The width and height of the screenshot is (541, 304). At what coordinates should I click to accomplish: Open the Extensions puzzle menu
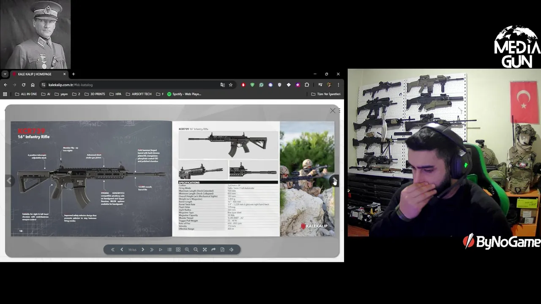307,85
